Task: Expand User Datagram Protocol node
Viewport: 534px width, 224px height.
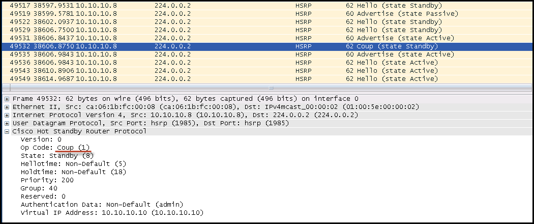Action: [7, 123]
